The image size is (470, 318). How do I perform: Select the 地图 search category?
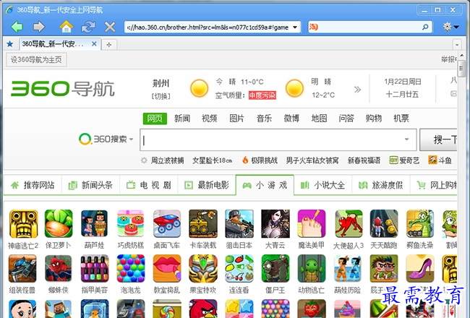(319, 119)
